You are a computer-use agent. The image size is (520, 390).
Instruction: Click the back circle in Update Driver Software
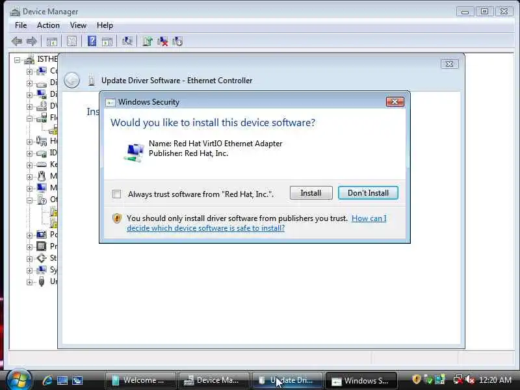71,80
